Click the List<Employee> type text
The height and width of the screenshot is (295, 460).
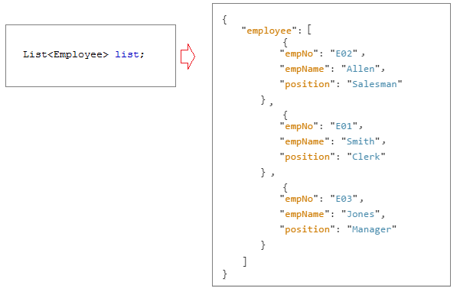coord(66,54)
